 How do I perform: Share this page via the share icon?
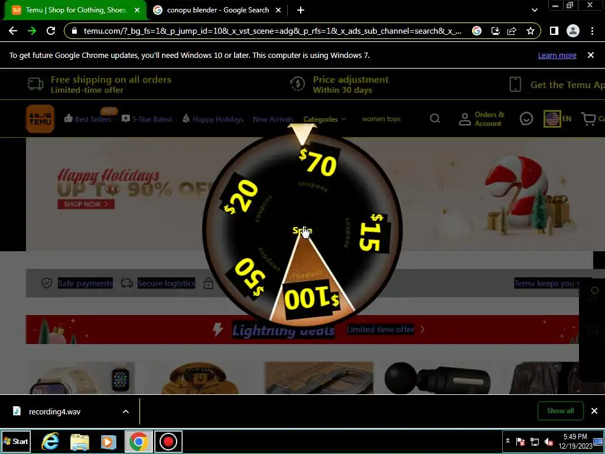tap(512, 31)
